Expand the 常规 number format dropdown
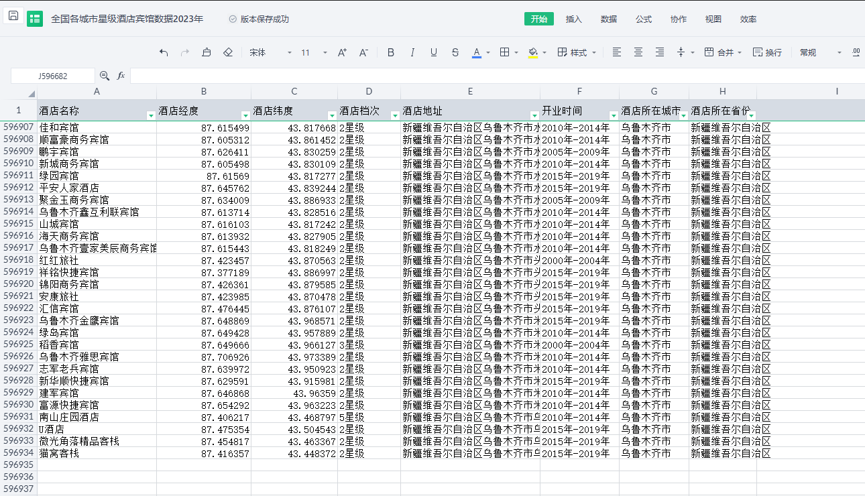This screenshot has height=496, width=865. pos(820,52)
